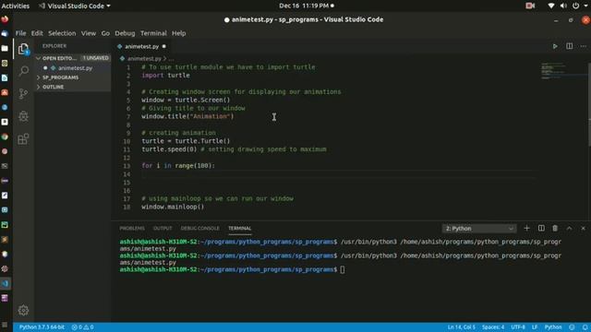The image size is (591, 332).
Task: Select the Terminal panel tab
Action: coord(239,228)
